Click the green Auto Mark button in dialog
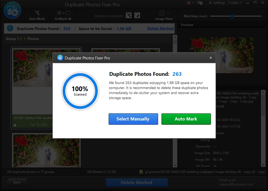 [x=186, y=119]
